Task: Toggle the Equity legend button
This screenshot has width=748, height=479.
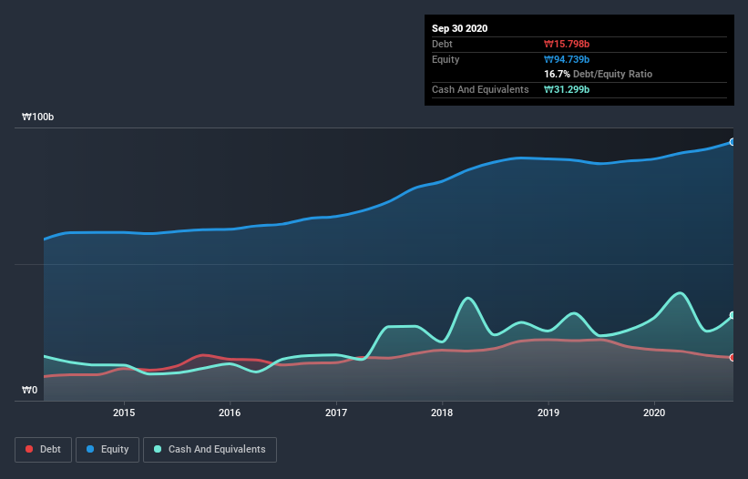Action: (108, 450)
